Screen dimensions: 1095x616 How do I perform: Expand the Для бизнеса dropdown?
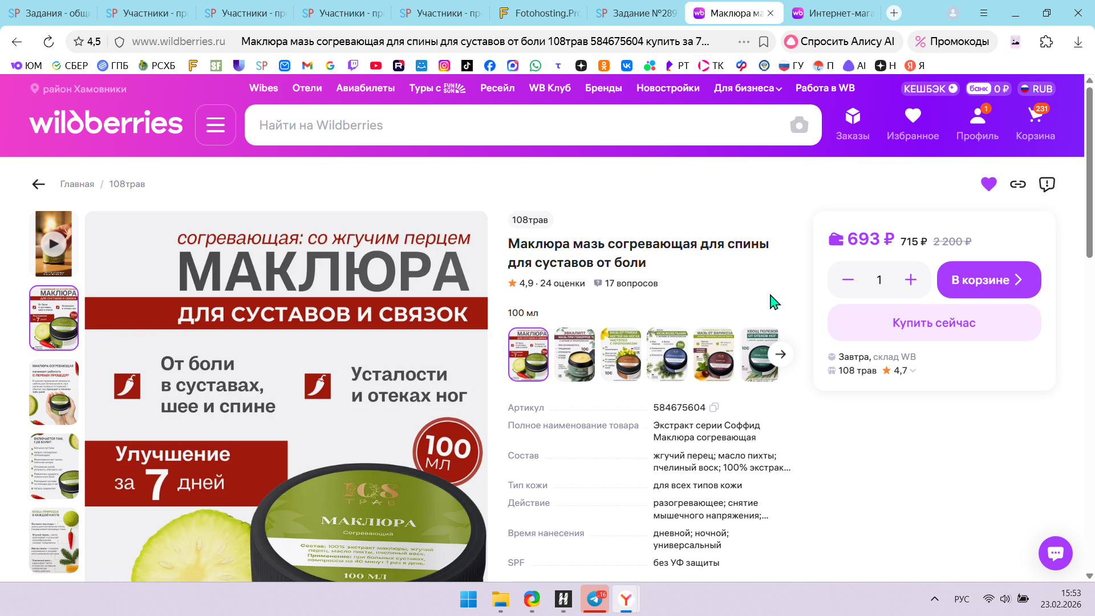coord(748,88)
